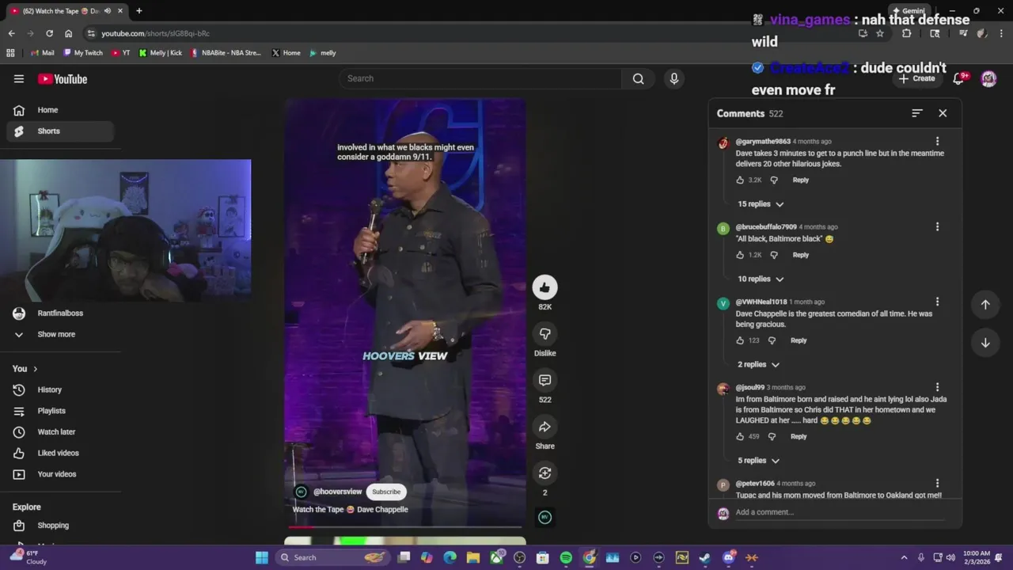Click the YouTube logo
The image size is (1013, 570).
[63, 79]
